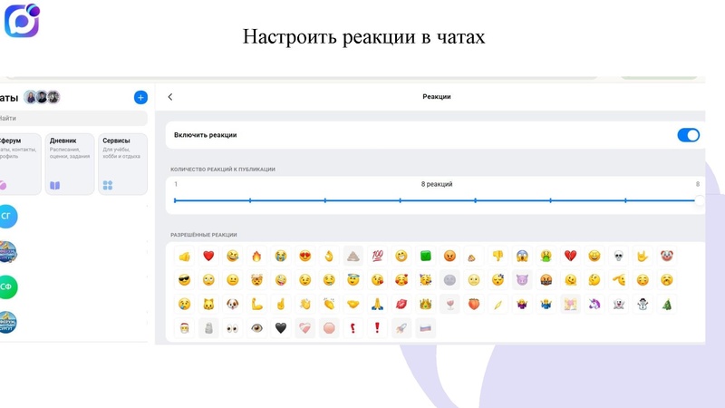This screenshot has height=408, width=725.
Task: Toggle the clown face reaction
Action: [667, 256]
